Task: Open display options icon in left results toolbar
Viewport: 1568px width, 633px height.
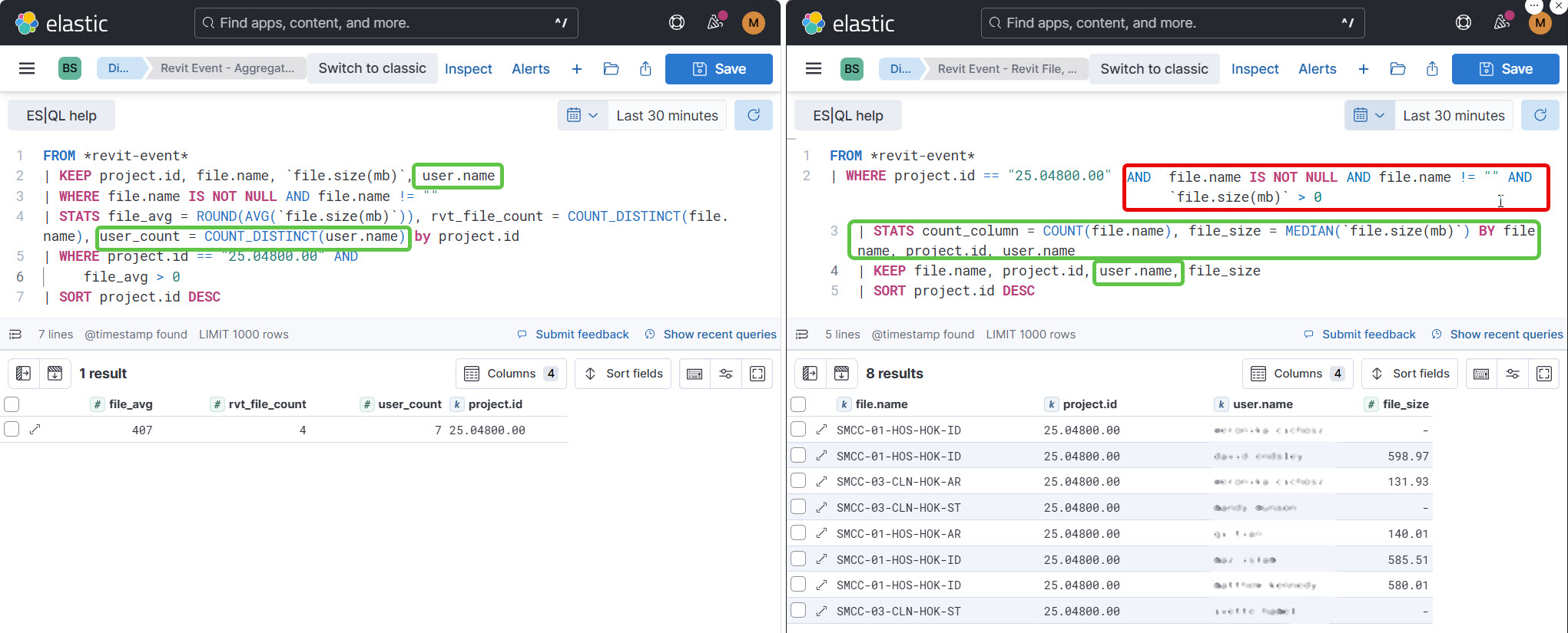Action: (726, 374)
